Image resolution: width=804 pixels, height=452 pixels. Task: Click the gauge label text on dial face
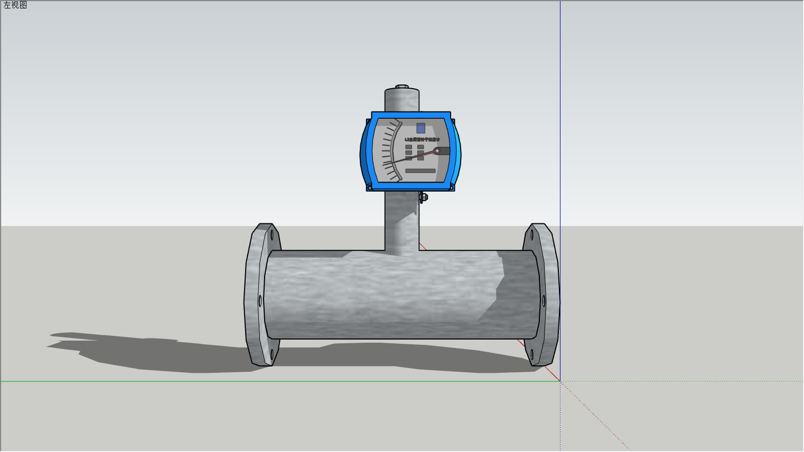pyautogui.click(x=422, y=139)
